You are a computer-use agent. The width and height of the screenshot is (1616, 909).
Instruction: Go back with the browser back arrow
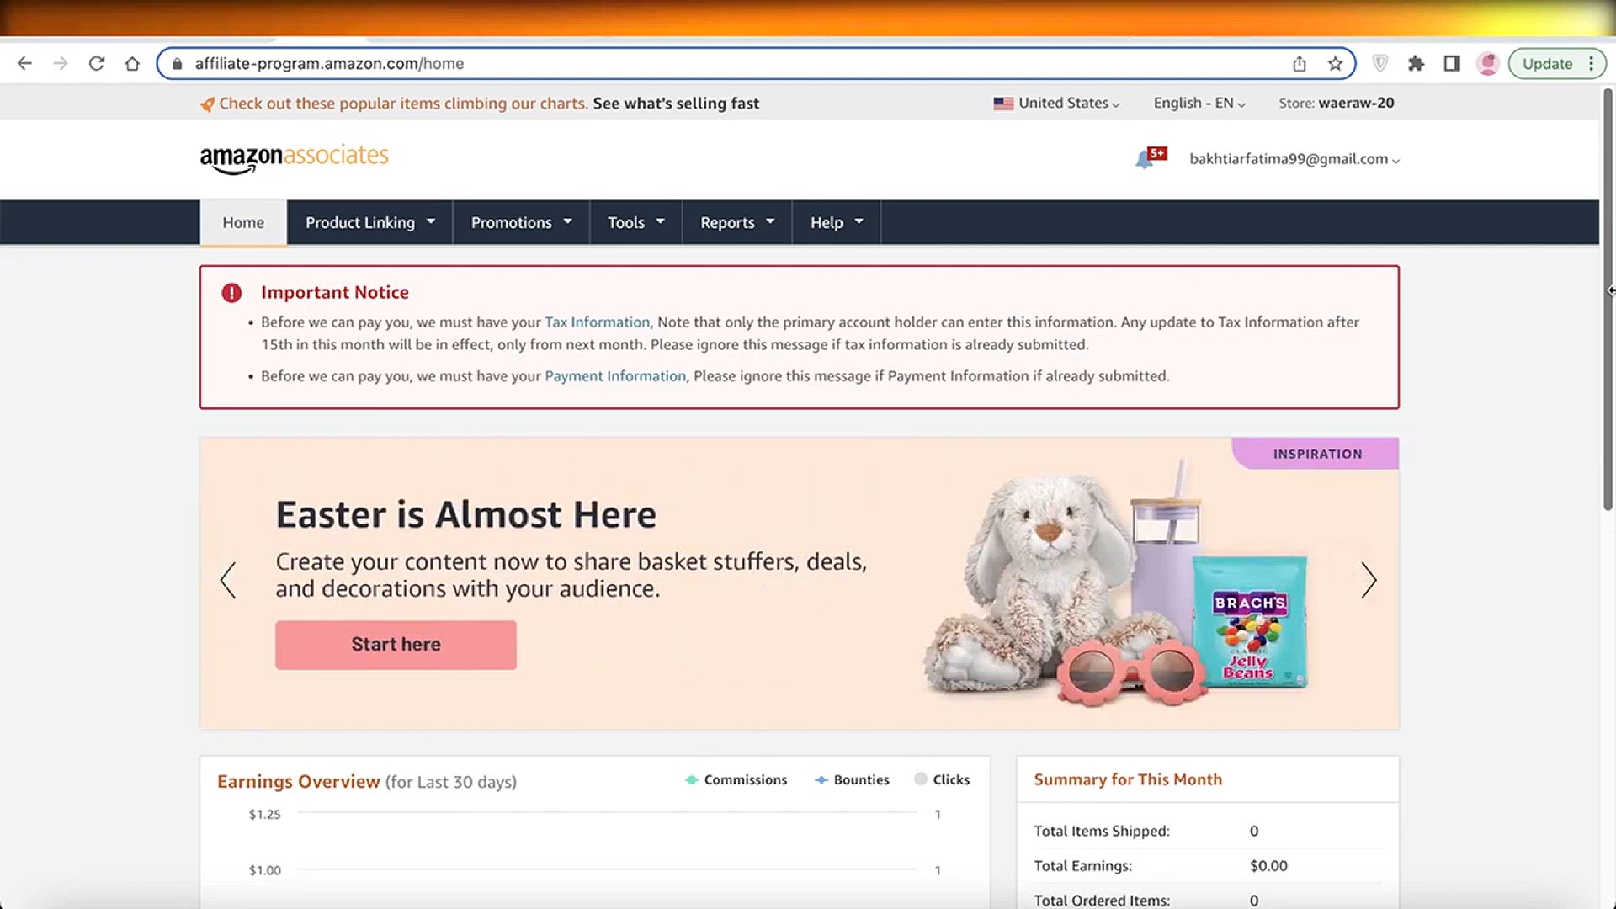pos(24,63)
